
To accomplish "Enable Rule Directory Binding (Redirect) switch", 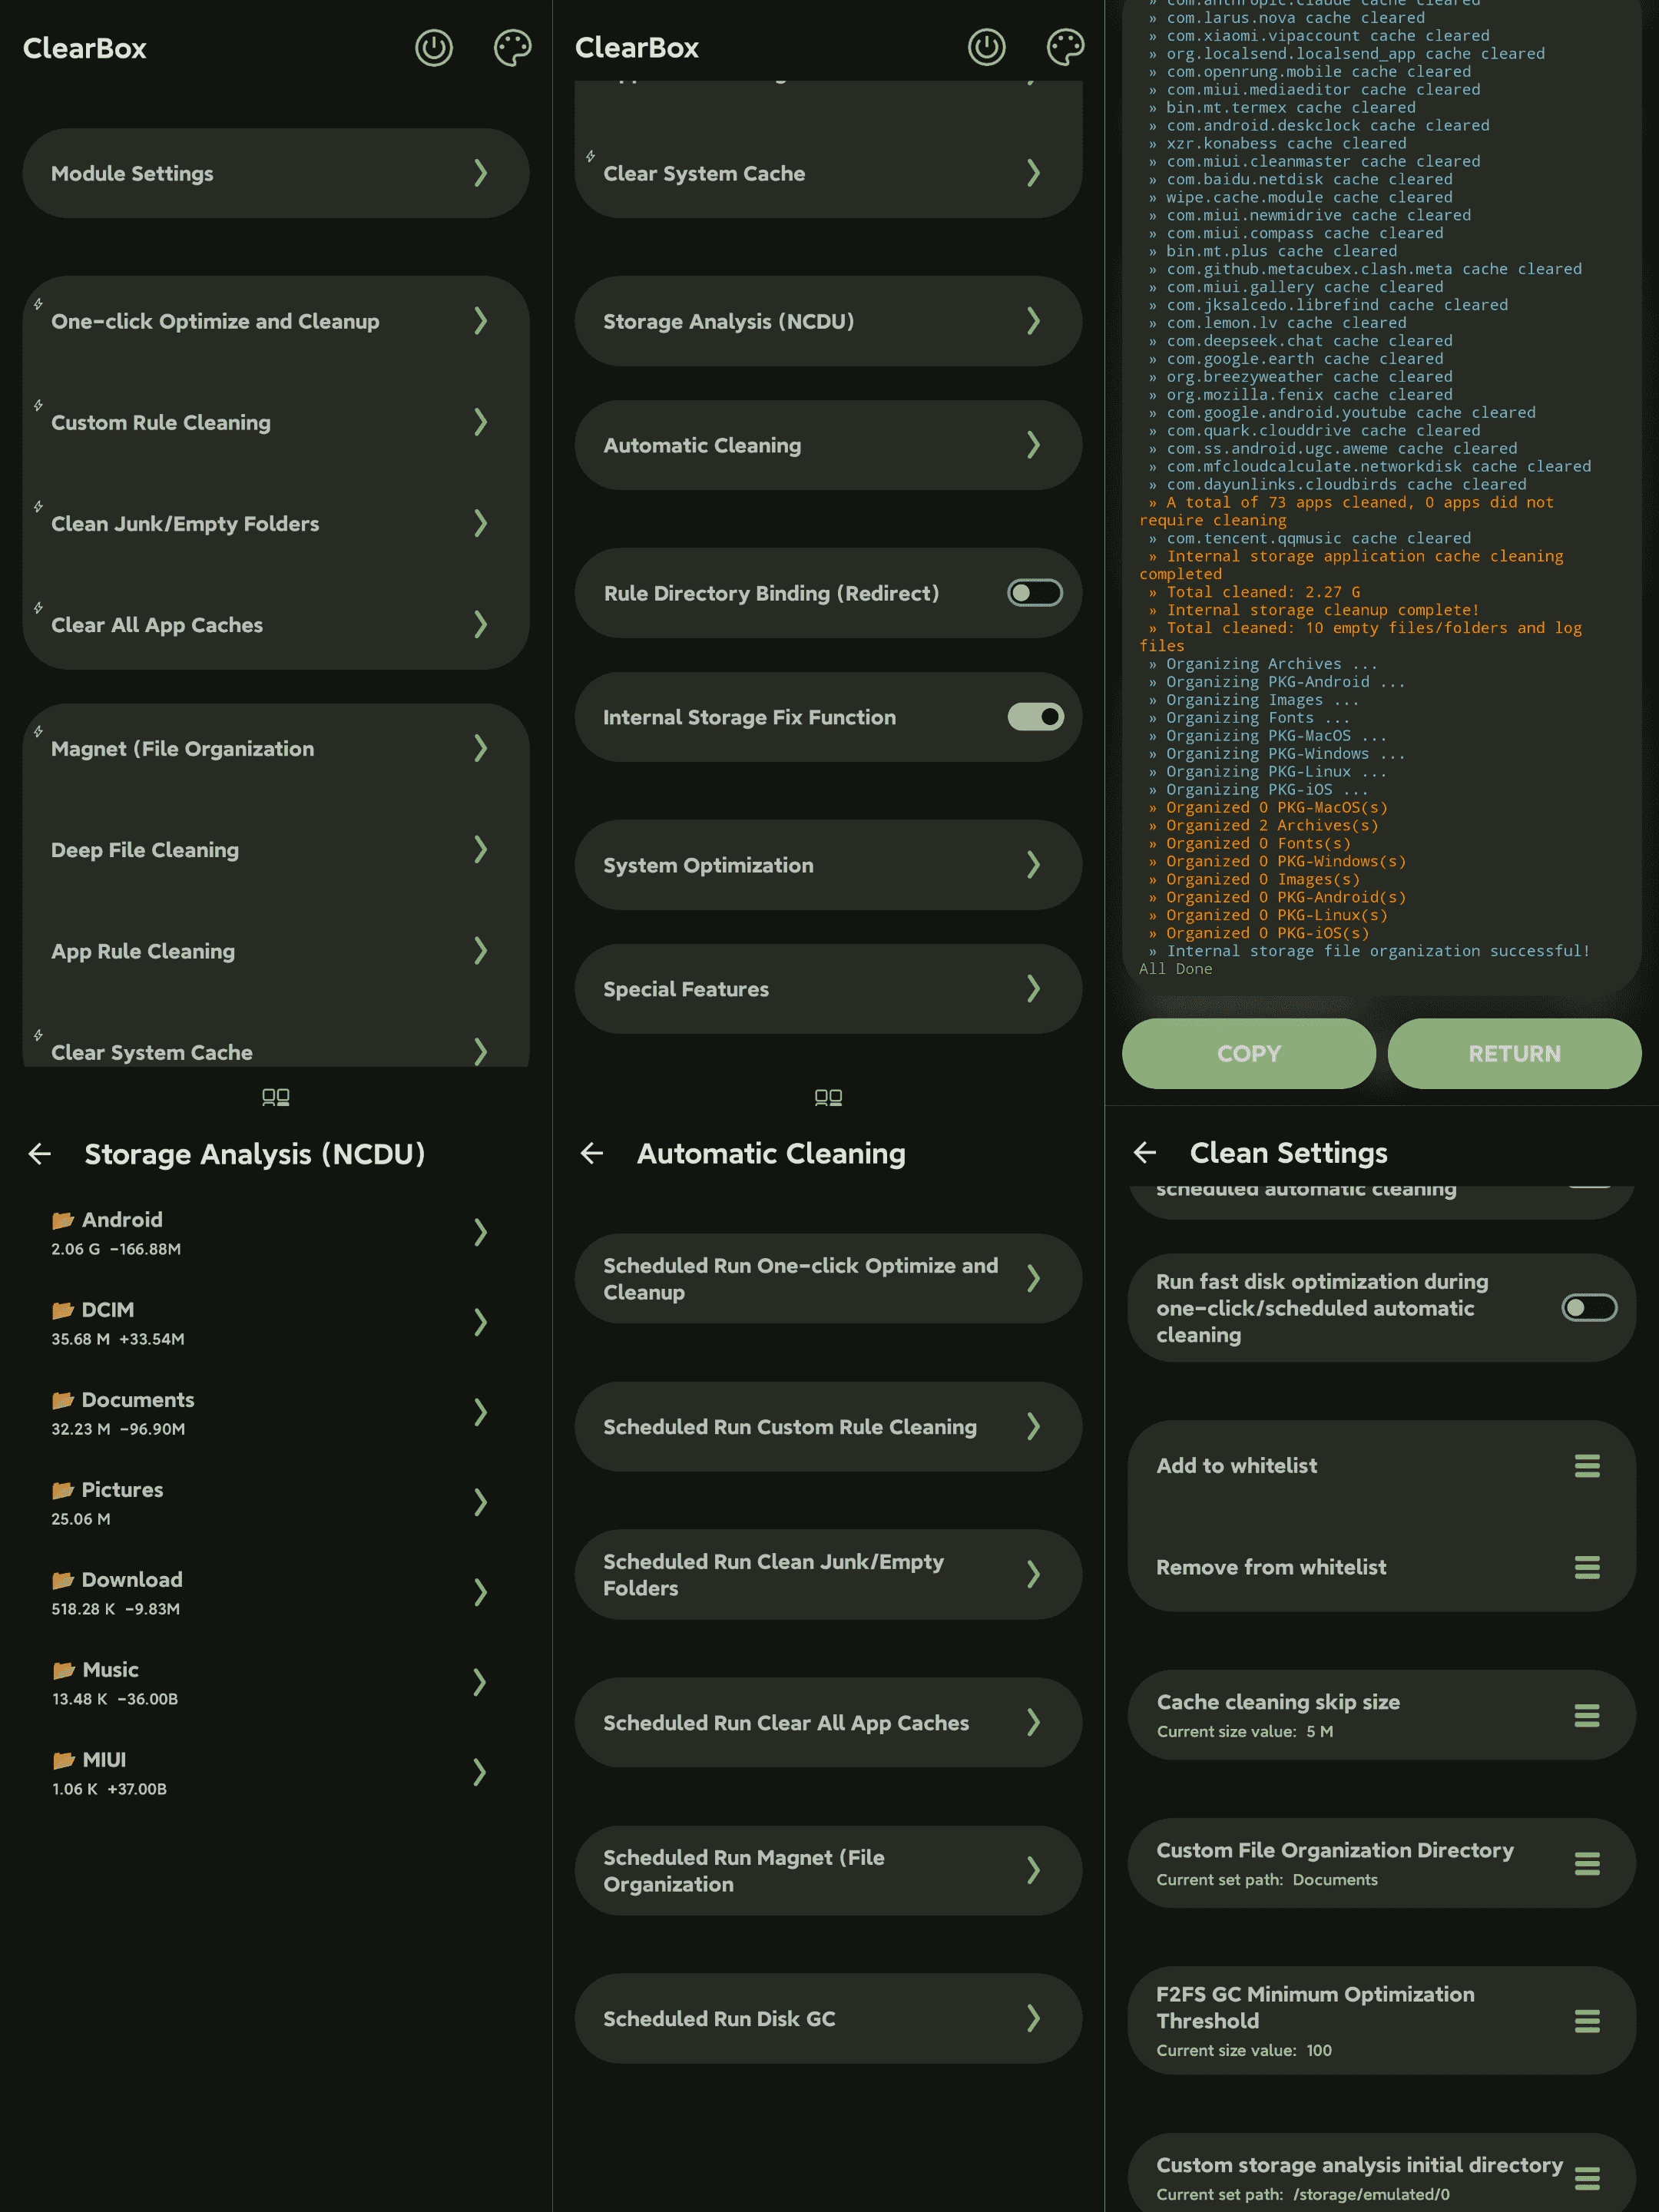I will tap(1035, 593).
